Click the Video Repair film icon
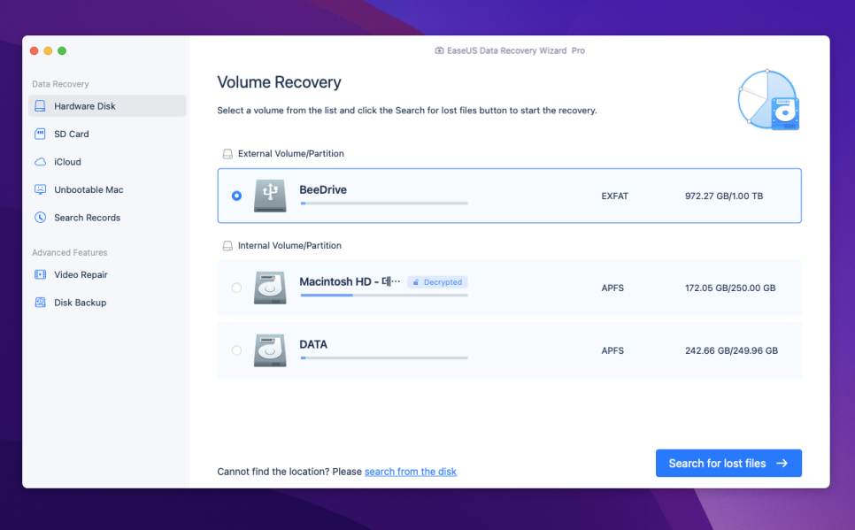Image resolution: width=855 pixels, height=530 pixels. pos(41,274)
